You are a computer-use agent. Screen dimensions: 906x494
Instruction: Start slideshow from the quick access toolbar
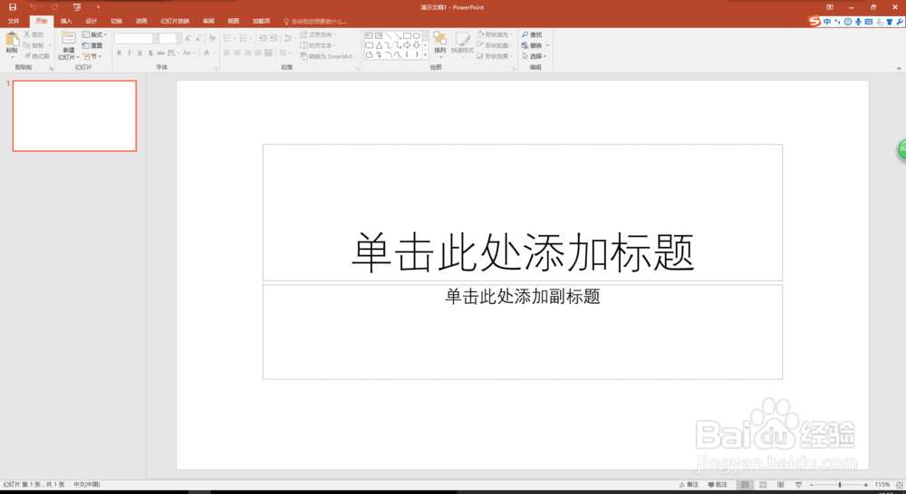pos(77,7)
